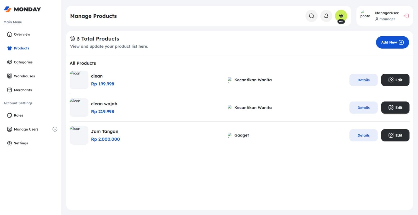The height and width of the screenshot is (215, 418).
Task: Click the green PRO crown icon
Action: tap(341, 16)
